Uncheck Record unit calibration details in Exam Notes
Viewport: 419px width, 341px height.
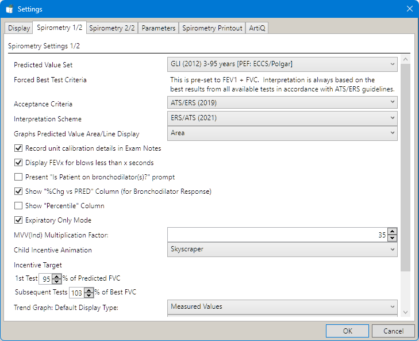[x=18, y=148]
